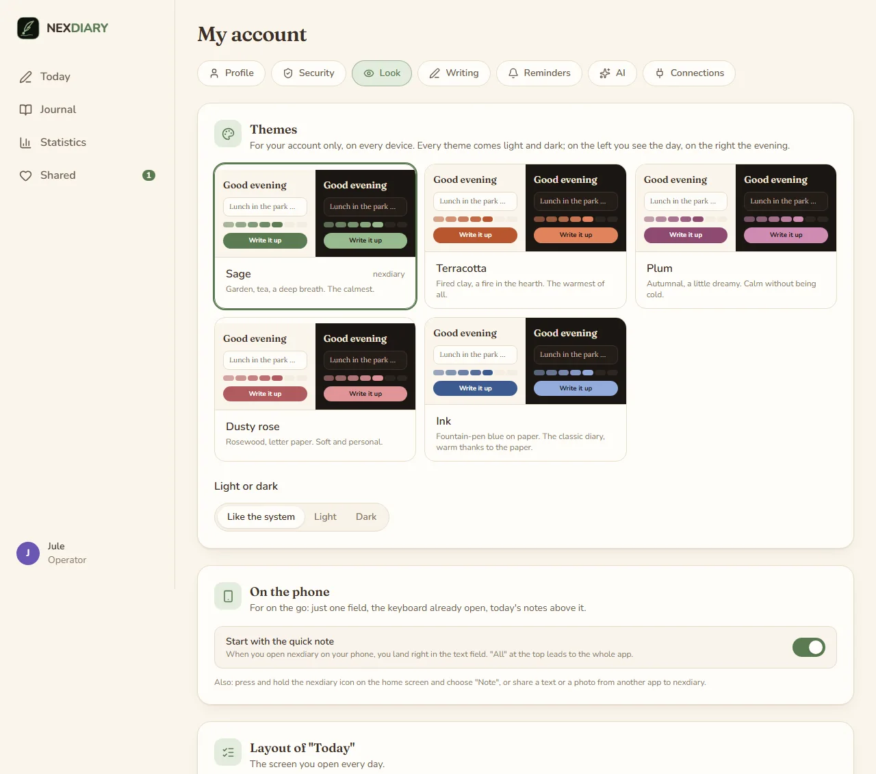Click the palette icon in Themes section
The image size is (876, 774).
coord(228,134)
